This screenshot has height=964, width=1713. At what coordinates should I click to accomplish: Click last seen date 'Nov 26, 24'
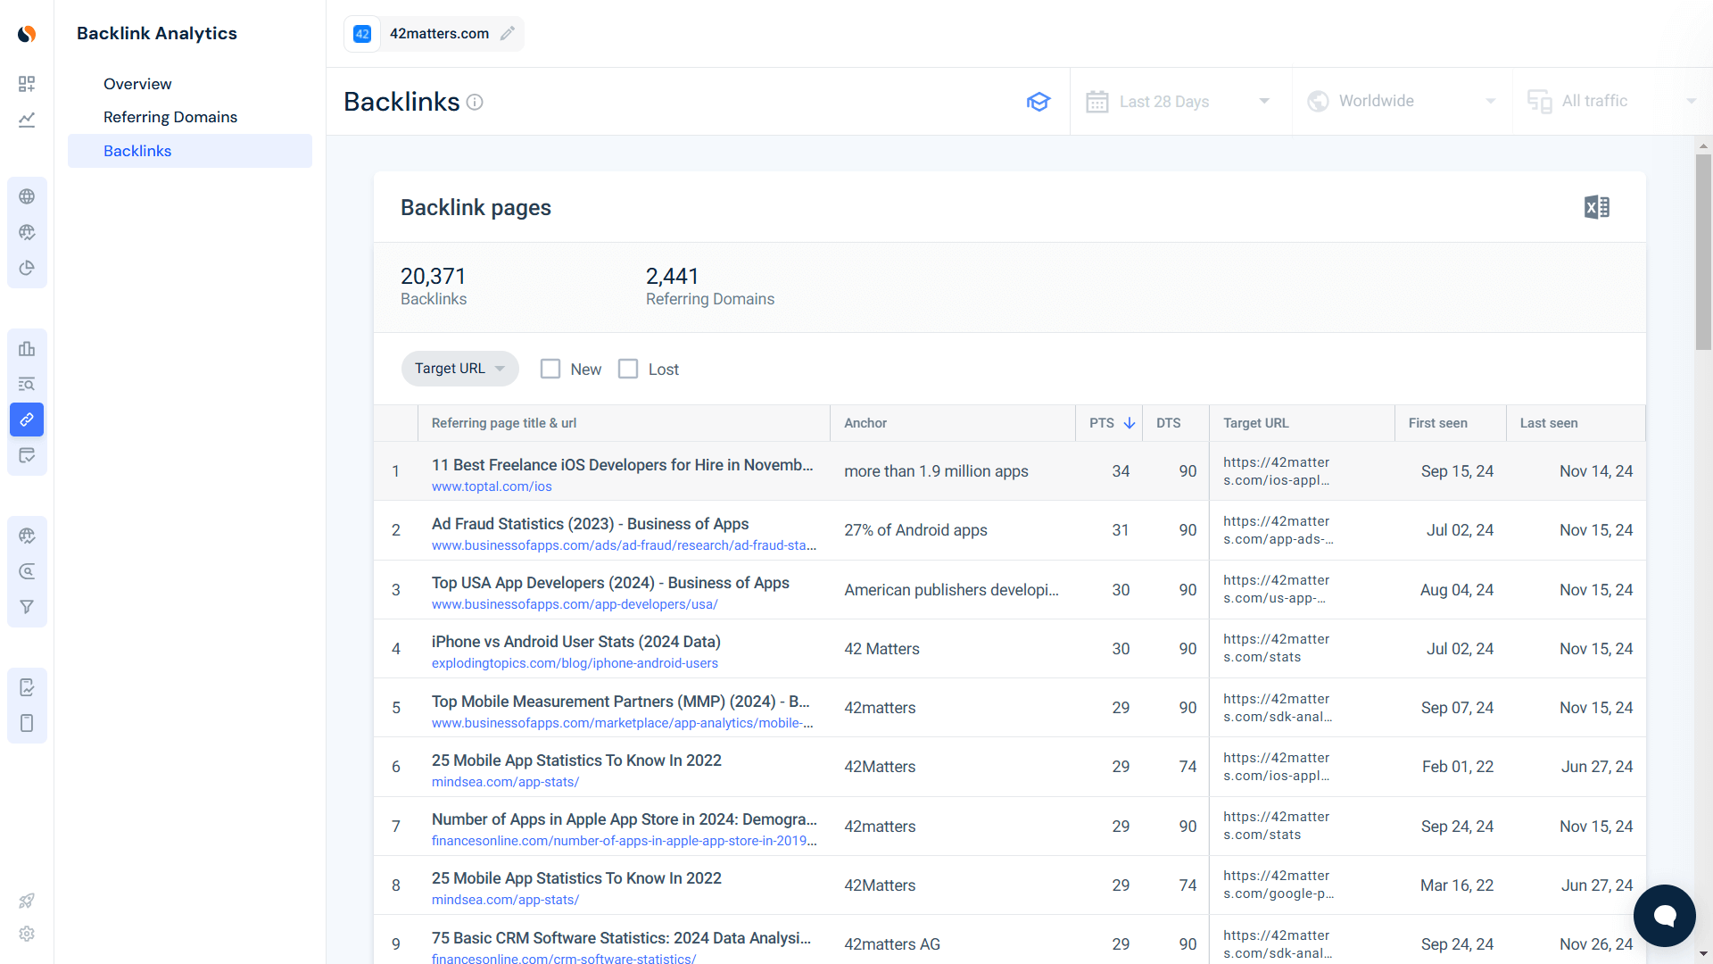(x=1596, y=944)
